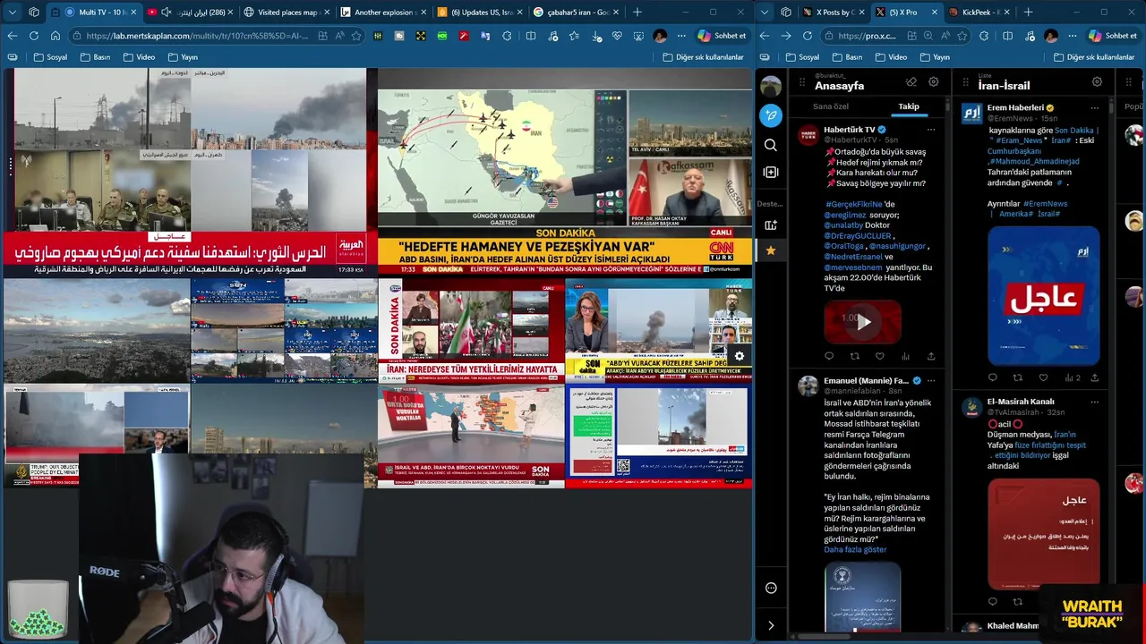Select the Al Arabiya live stream tile
The width and height of the screenshot is (1146, 644).
point(189,172)
